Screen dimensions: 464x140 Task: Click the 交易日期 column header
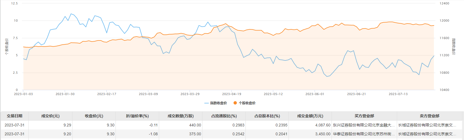point(14,116)
